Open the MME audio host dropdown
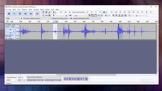Image resolution: width=162 pixels, height=91 pixels. click(x=13, y=18)
